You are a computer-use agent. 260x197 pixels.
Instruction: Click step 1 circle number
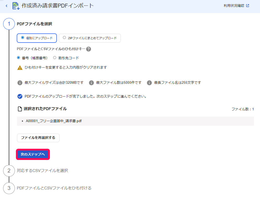click(9, 24)
